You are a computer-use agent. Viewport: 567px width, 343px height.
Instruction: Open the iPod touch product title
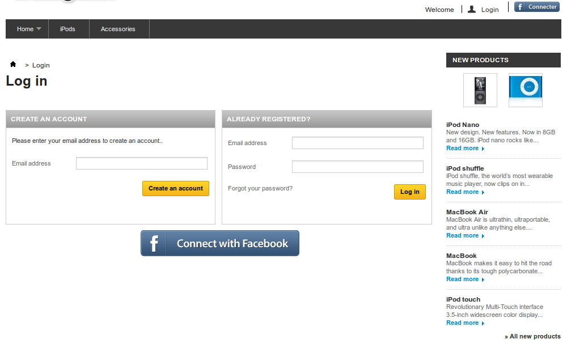pyautogui.click(x=463, y=299)
